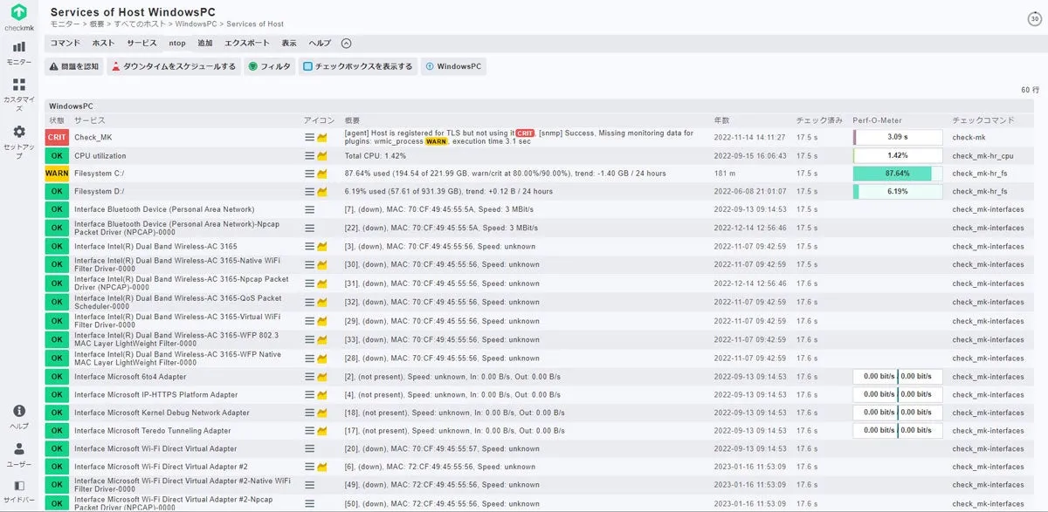Open graph icon for Kernel Debug Network Adapter
The height and width of the screenshot is (512, 1048).
(x=322, y=413)
